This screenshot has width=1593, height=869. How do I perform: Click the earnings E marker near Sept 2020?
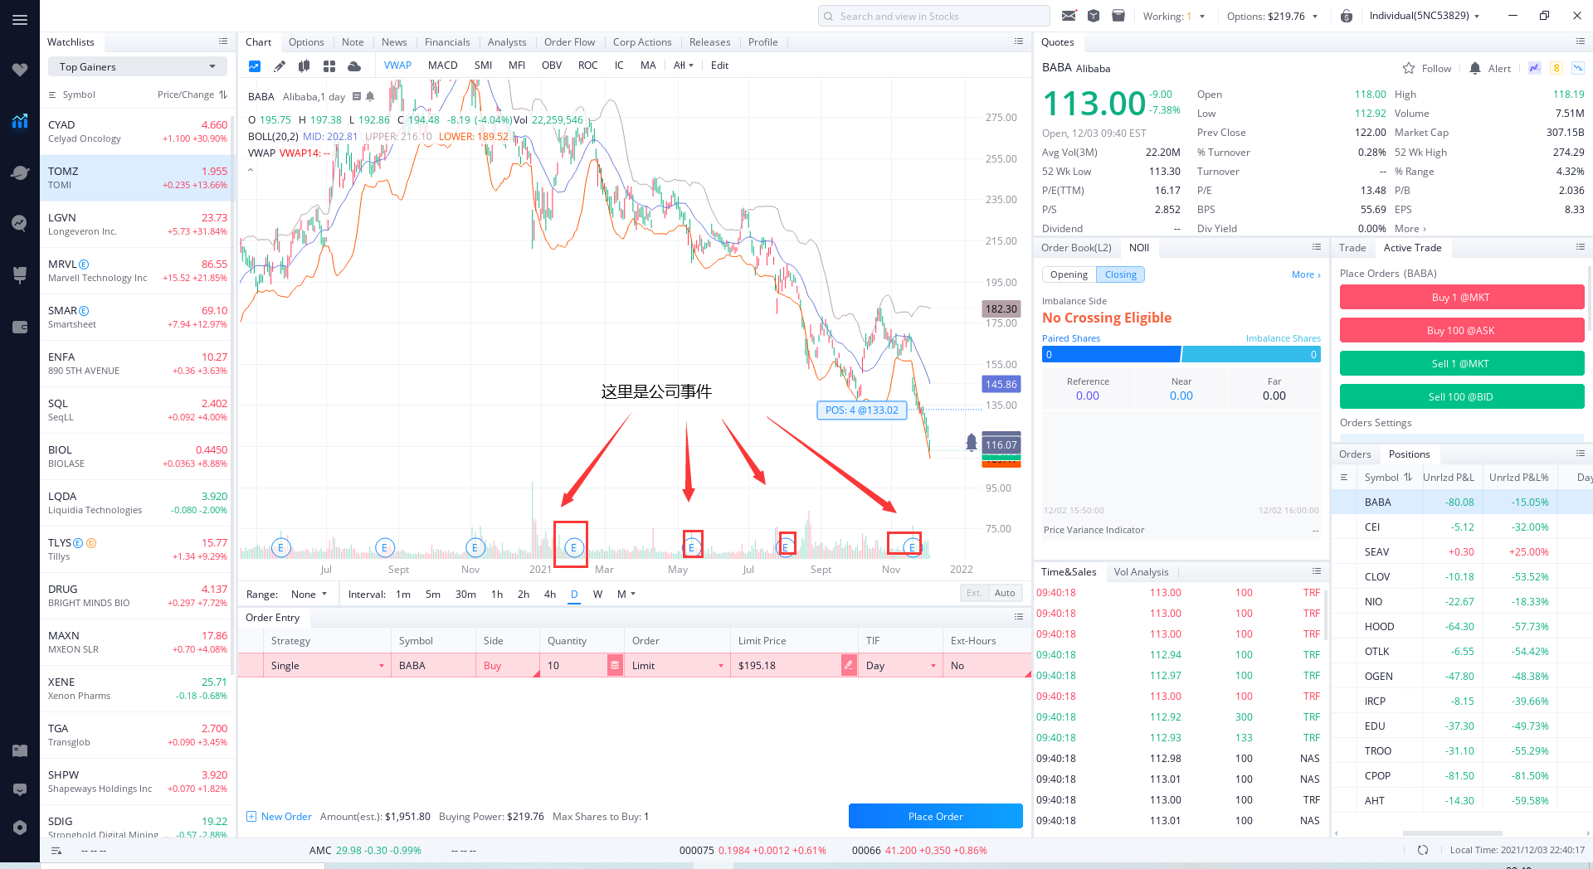coord(384,547)
